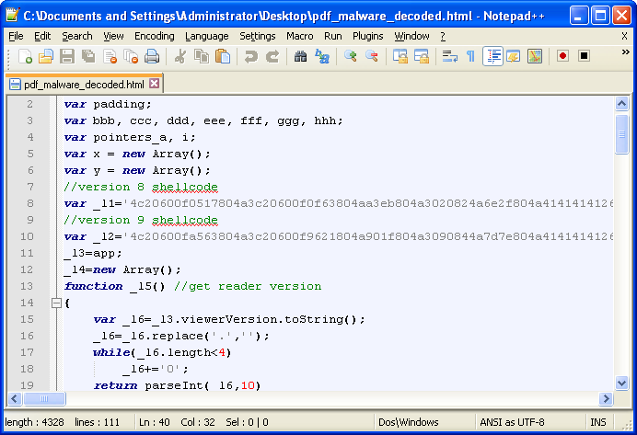Collapse the function fold marker at line 14
The width and height of the screenshot is (637, 435).
(56, 303)
